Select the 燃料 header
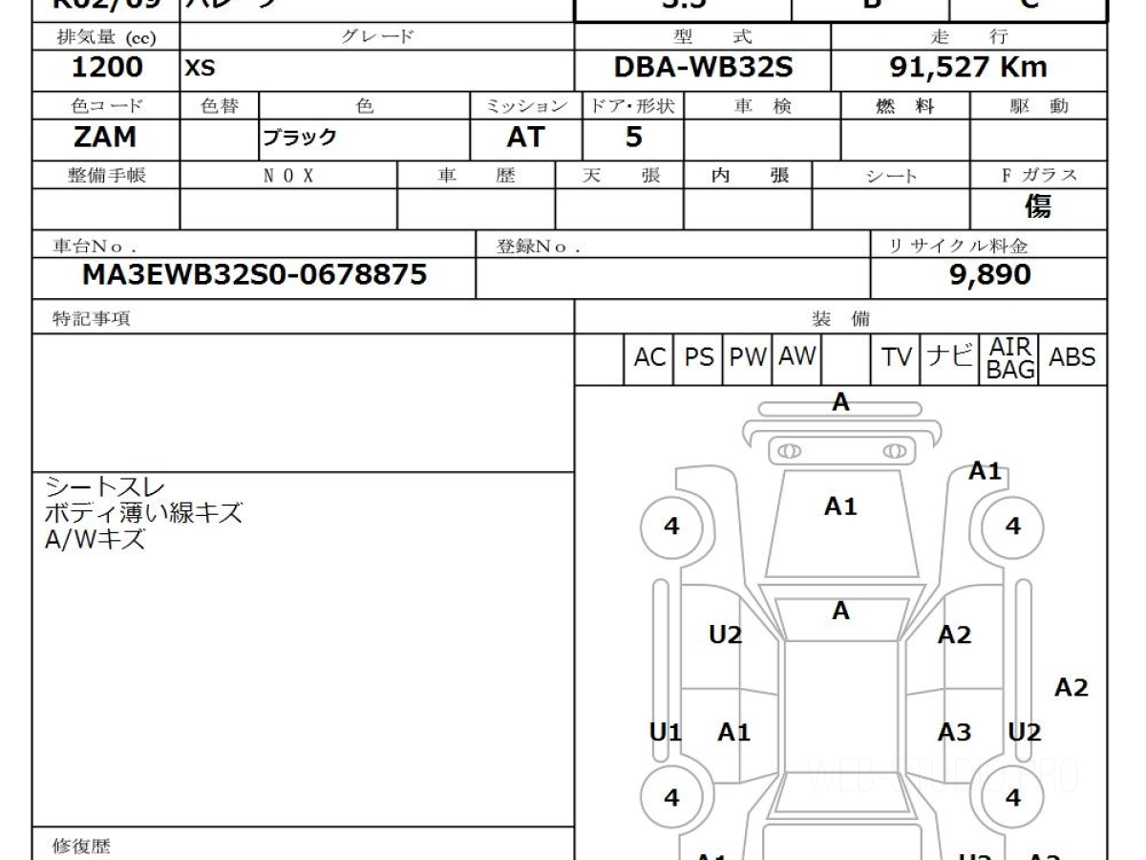 coord(904,106)
